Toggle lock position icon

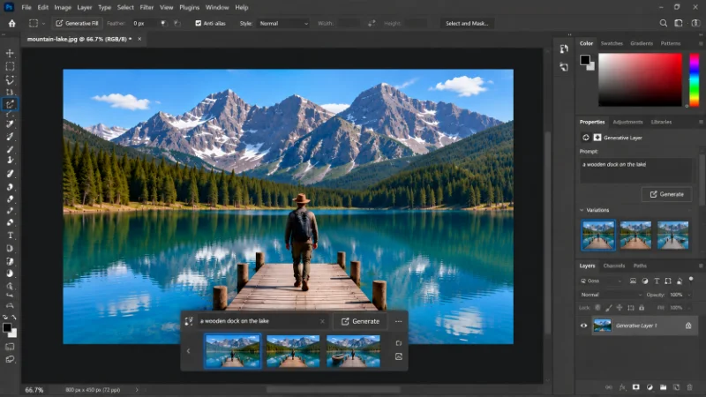point(620,308)
